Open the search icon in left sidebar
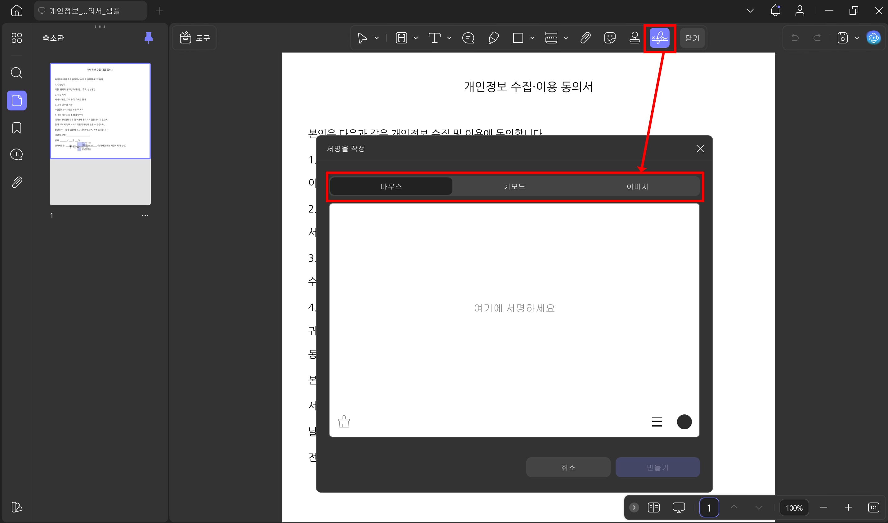 point(16,73)
